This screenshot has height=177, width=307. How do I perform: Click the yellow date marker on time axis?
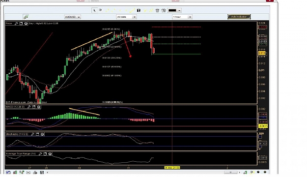[172, 168]
